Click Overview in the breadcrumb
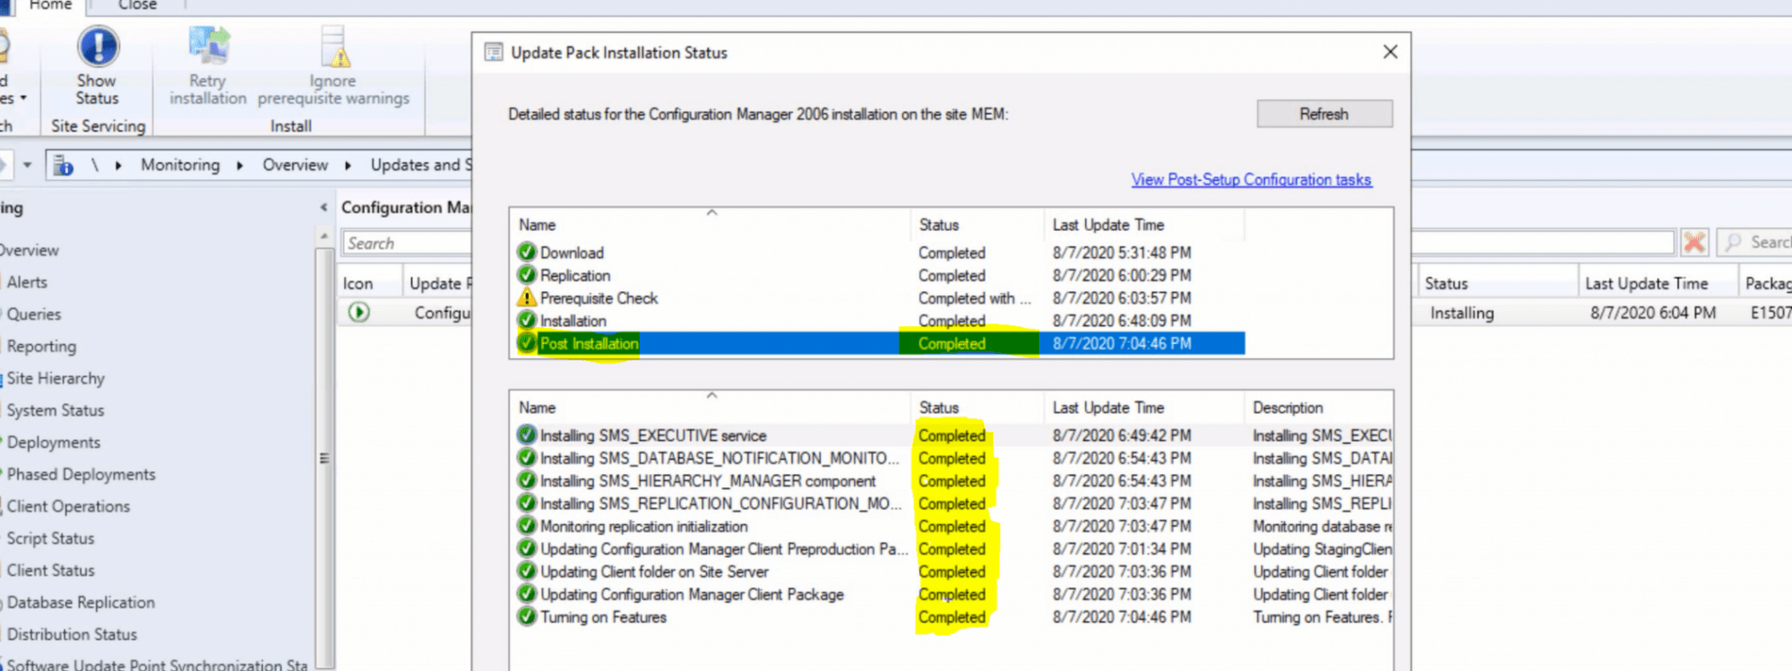This screenshot has width=1792, height=671. click(295, 165)
